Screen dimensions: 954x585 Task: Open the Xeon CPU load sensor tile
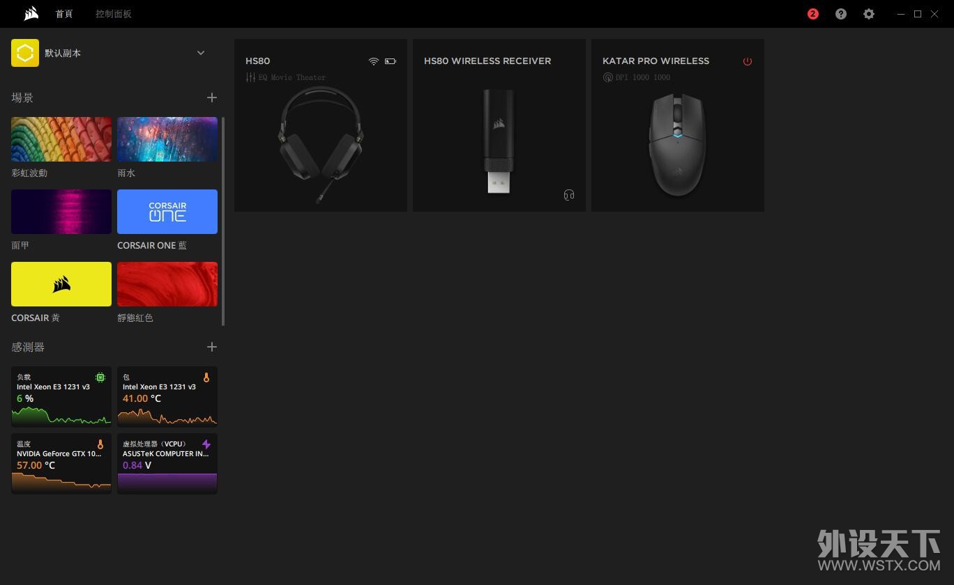click(61, 396)
